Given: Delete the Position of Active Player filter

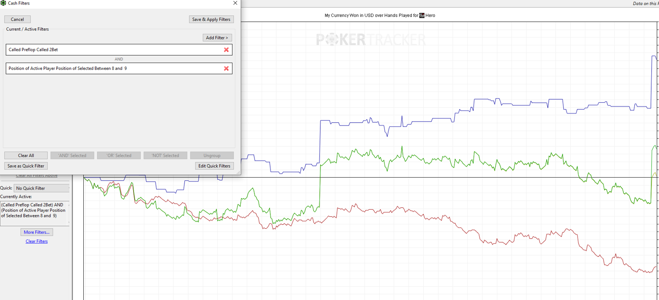Looking at the screenshot, I should [226, 68].
